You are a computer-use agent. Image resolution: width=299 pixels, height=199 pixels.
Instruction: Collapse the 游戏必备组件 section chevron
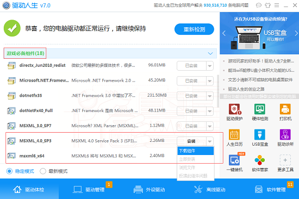210,53
